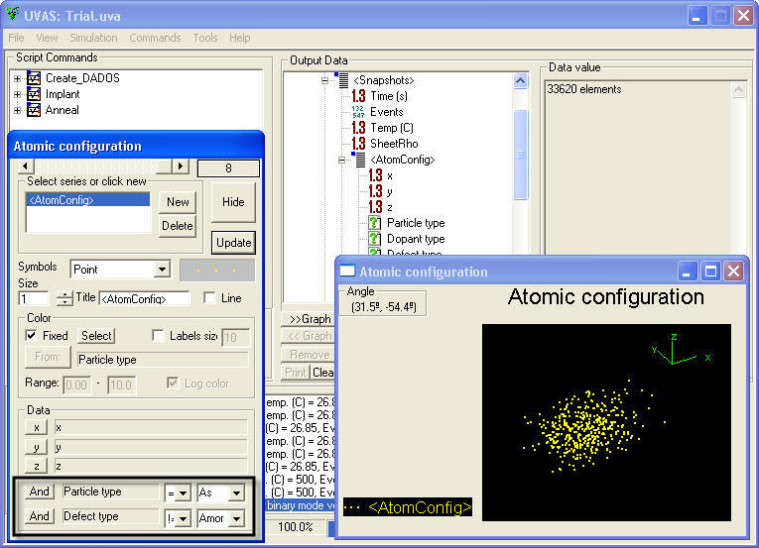Click the right arrow of the snapshot scrollbar
The height and width of the screenshot is (548, 759).
181,166
